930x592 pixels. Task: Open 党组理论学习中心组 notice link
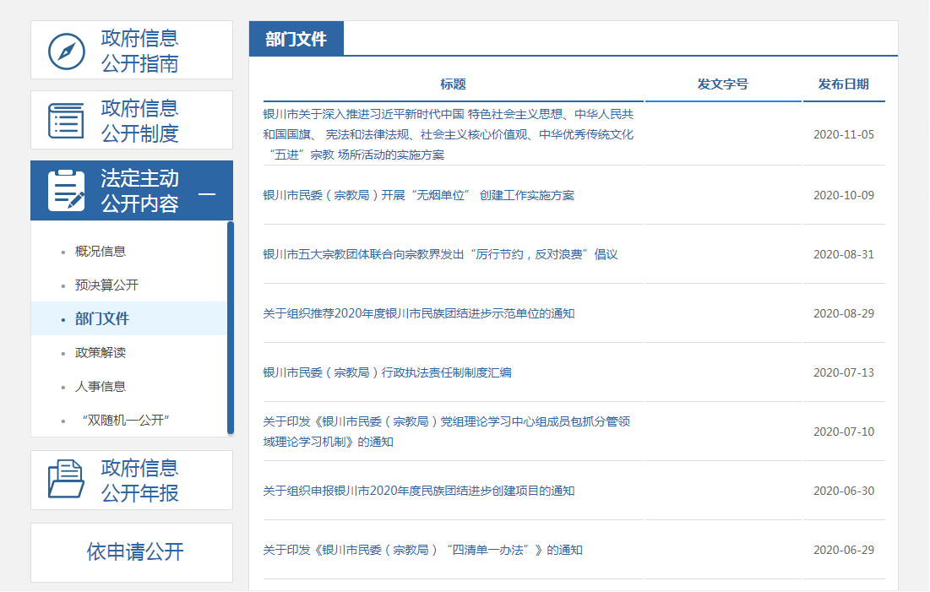click(x=447, y=432)
